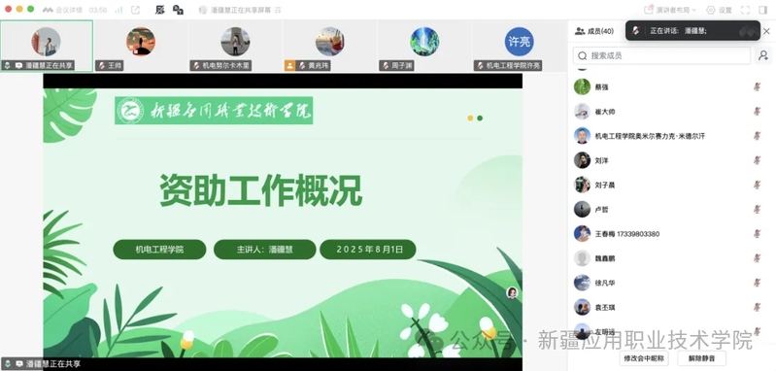Click the orange host badge beside 黄兆玮
Screen dimensions: 776x371
coord(289,65)
